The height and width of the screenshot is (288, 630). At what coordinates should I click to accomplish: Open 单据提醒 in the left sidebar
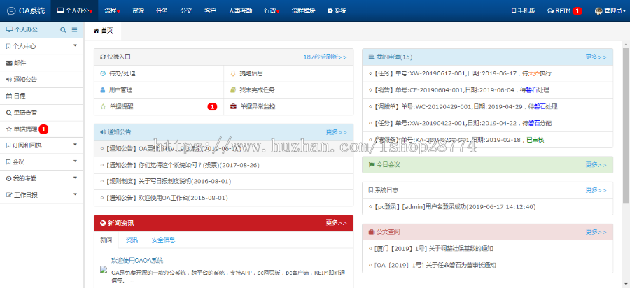click(42, 129)
